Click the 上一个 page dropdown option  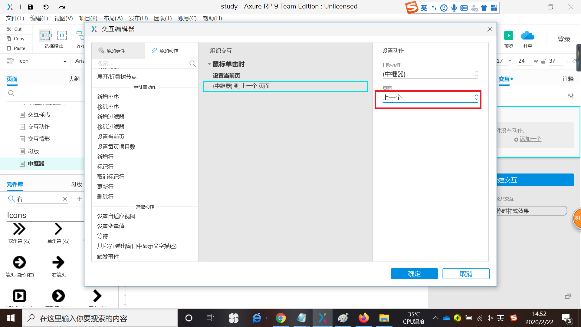[x=429, y=97]
